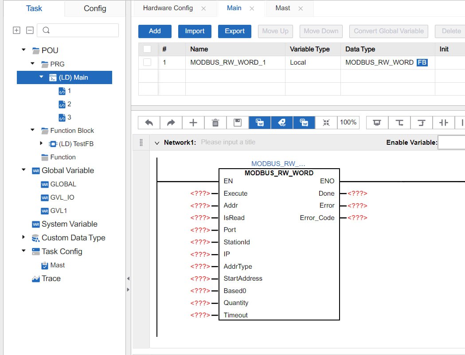
Task: Click the Export button
Action: [x=234, y=31]
